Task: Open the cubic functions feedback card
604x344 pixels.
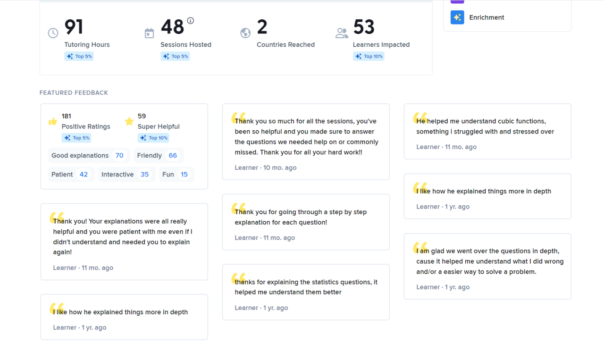Action: (487, 131)
